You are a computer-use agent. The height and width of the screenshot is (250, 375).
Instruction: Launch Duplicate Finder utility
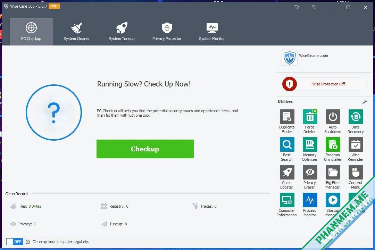(x=287, y=122)
